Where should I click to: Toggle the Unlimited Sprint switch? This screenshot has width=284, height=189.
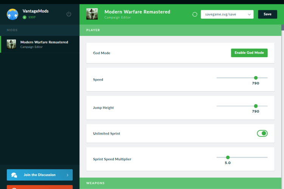click(x=262, y=133)
